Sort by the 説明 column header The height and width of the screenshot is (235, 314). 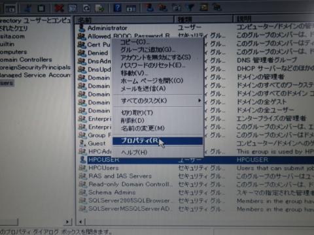tap(273, 20)
